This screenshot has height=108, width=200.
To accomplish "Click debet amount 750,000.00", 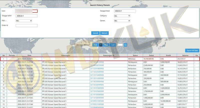I will (147, 68).
